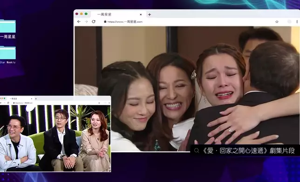Open the small browser's three-dot menu

pos(109,103)
